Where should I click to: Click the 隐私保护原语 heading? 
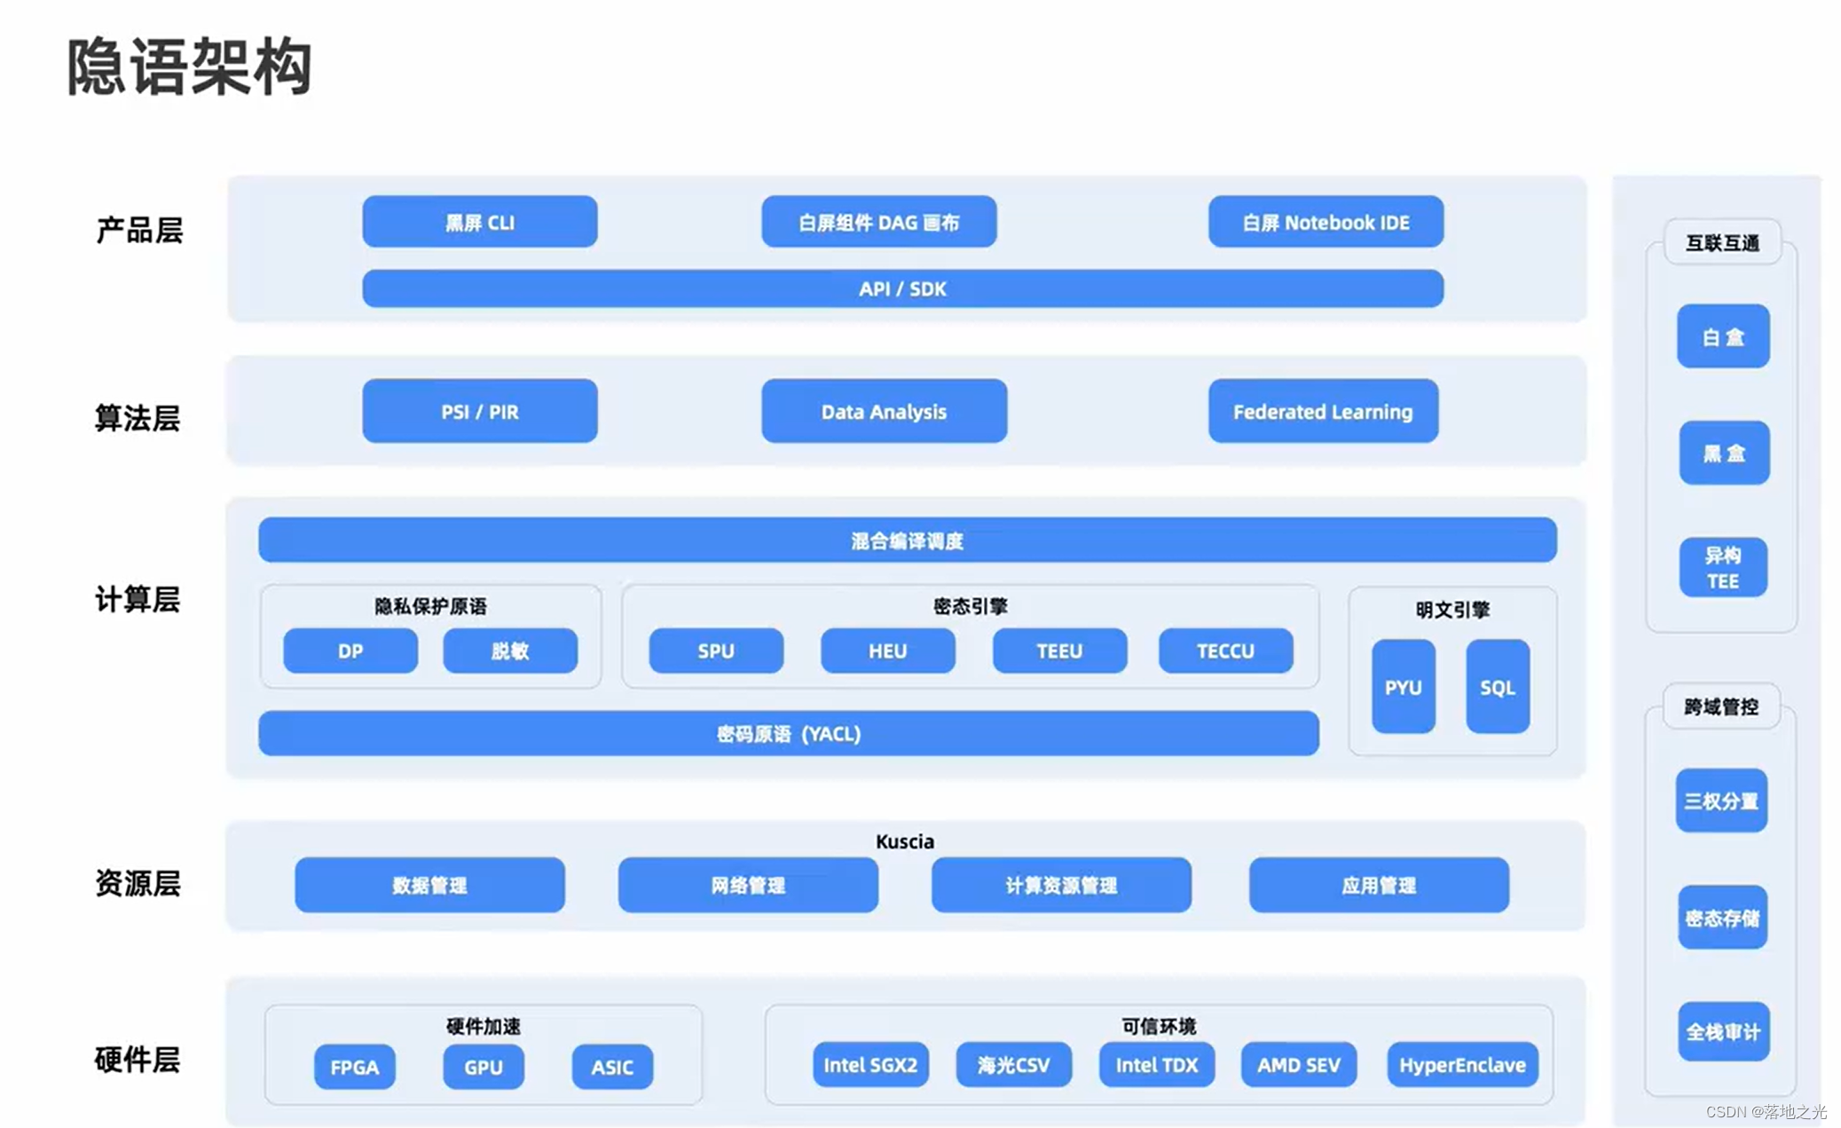tap(430, 606)
